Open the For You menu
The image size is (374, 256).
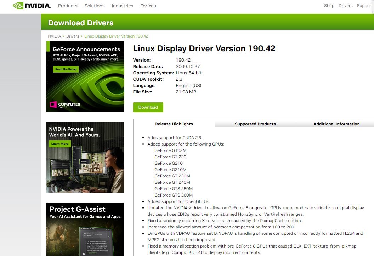(x=148, y=6)
